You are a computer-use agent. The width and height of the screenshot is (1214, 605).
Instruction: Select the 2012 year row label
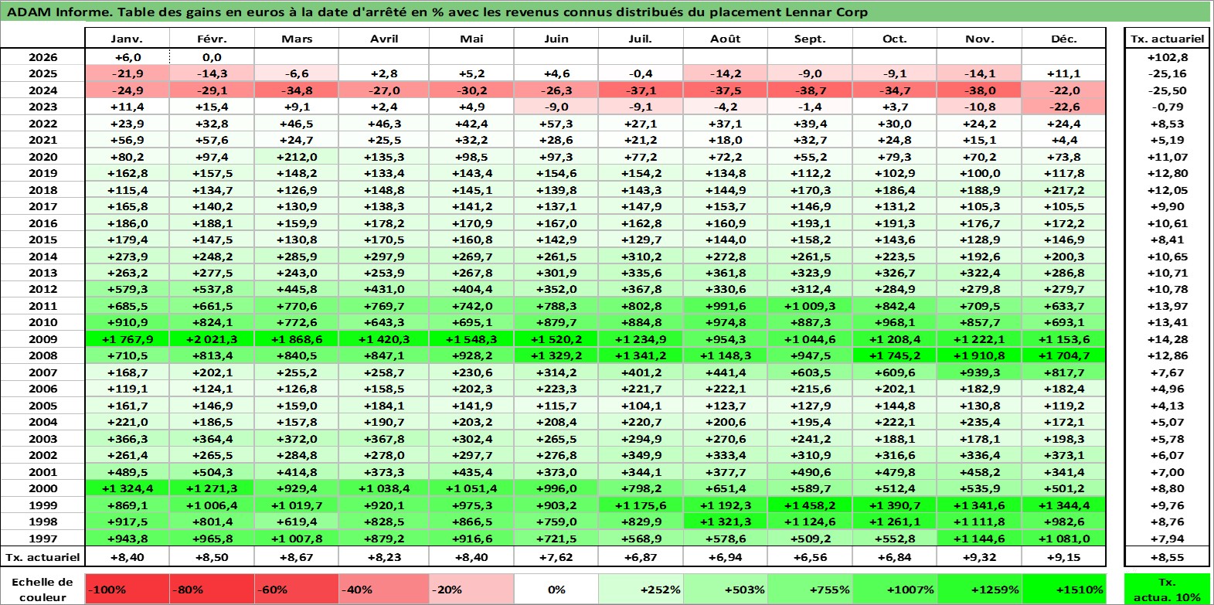pyautogui.click(x=43, y=289)
